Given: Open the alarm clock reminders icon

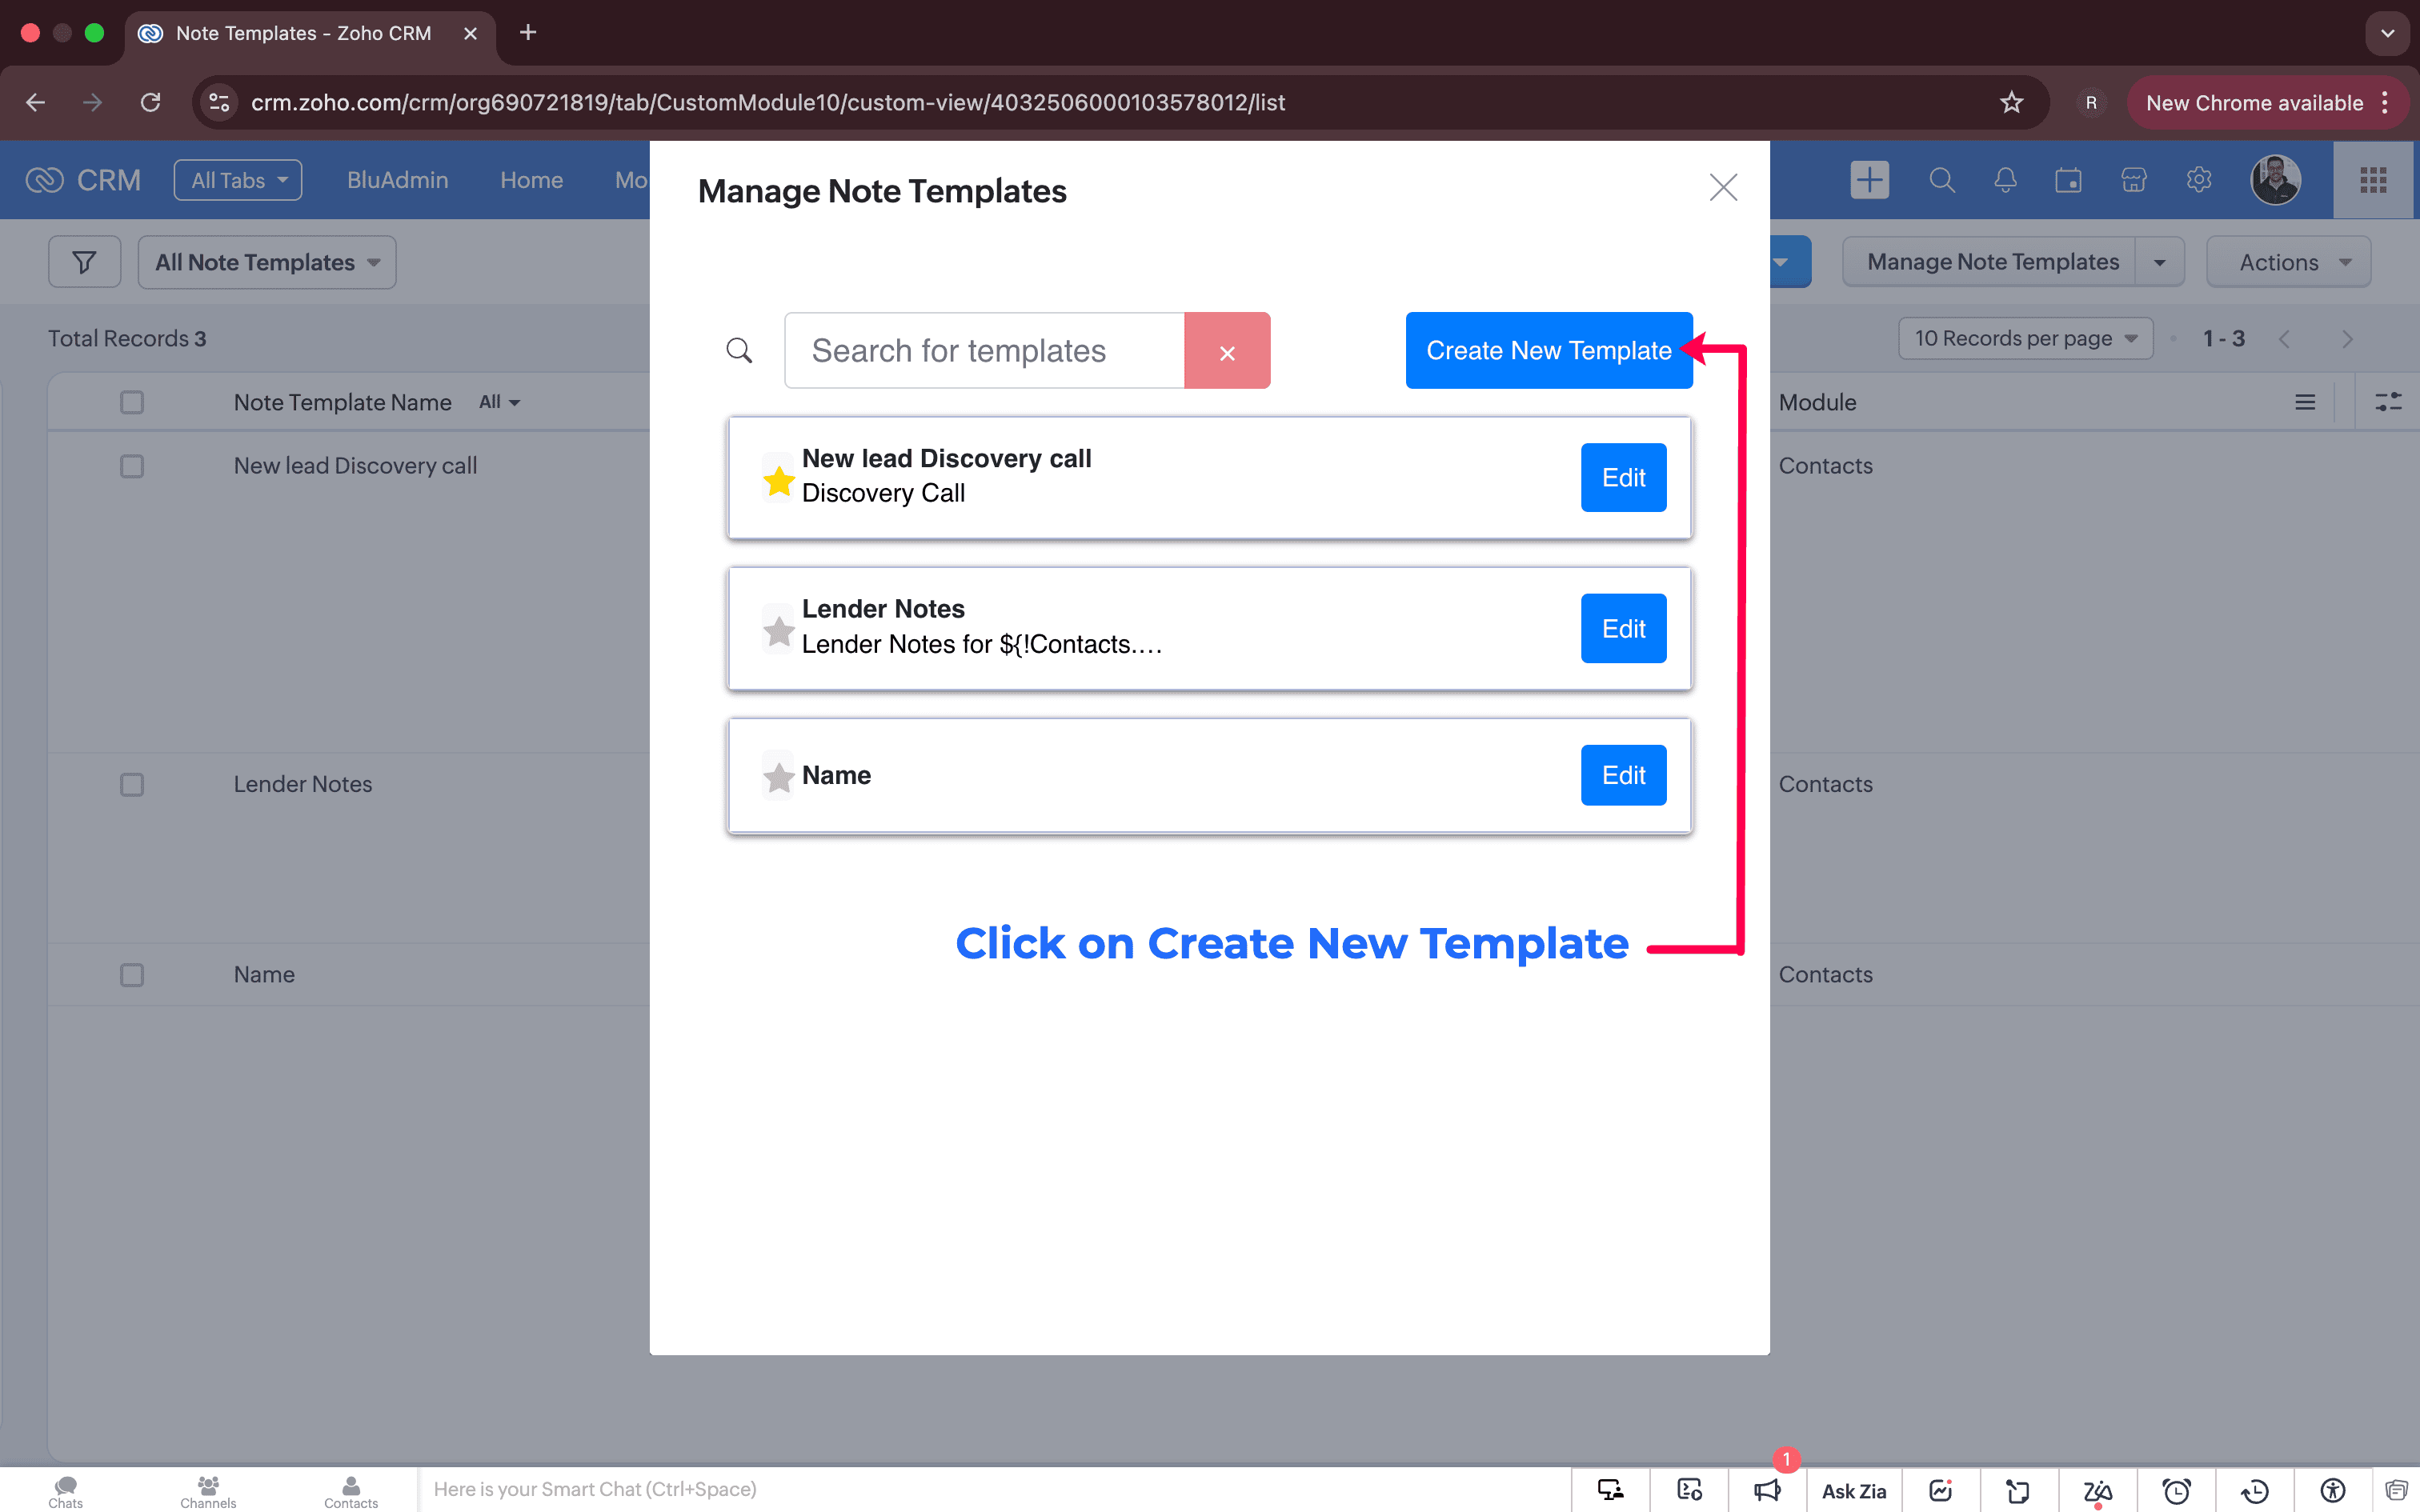Looking at the screenshot, I should [2176, 1491].
